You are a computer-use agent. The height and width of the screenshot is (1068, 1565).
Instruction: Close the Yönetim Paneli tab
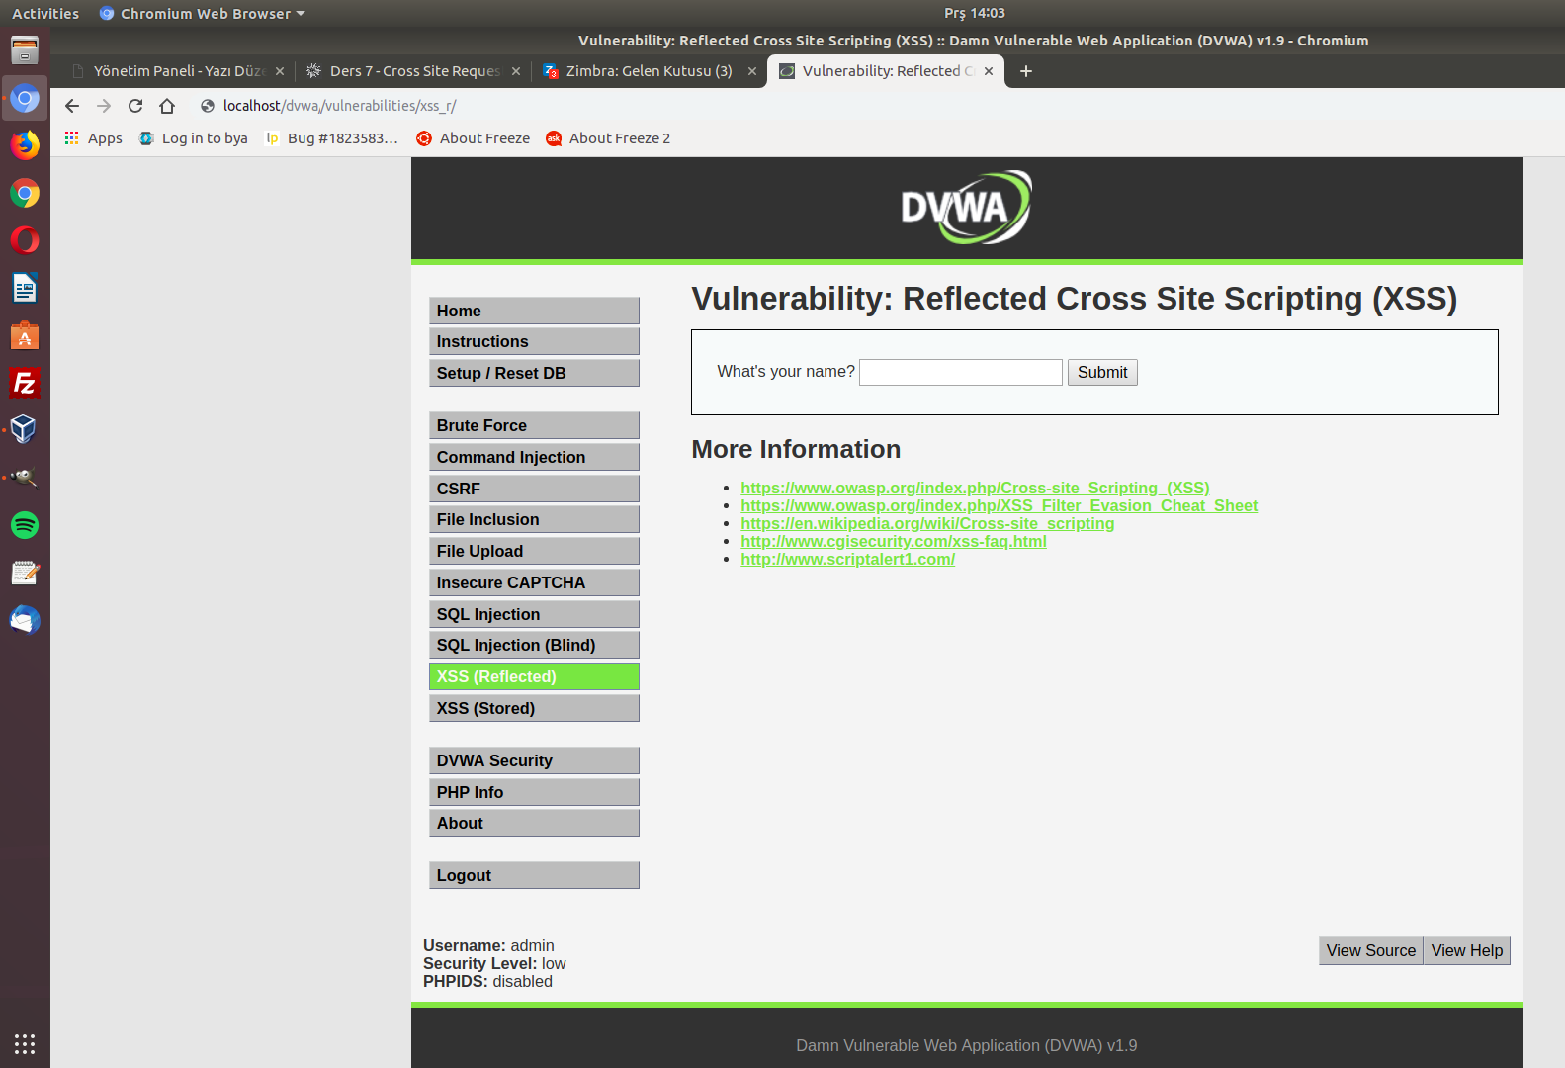(x=280, y=71)
